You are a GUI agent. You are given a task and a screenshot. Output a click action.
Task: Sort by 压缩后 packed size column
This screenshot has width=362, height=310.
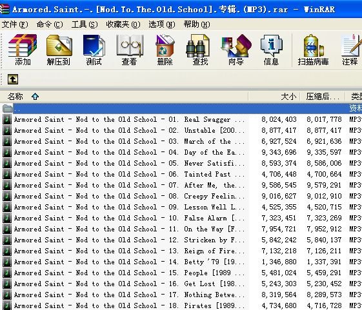pyautogui.click(x=323, y=97)
